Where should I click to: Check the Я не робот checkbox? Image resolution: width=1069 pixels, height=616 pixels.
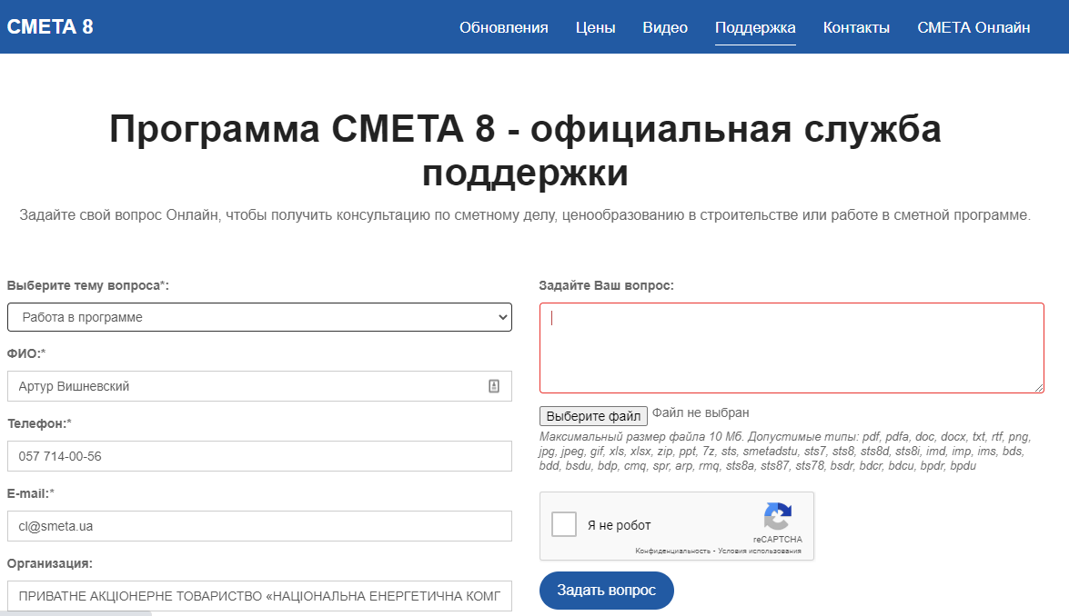564,524
